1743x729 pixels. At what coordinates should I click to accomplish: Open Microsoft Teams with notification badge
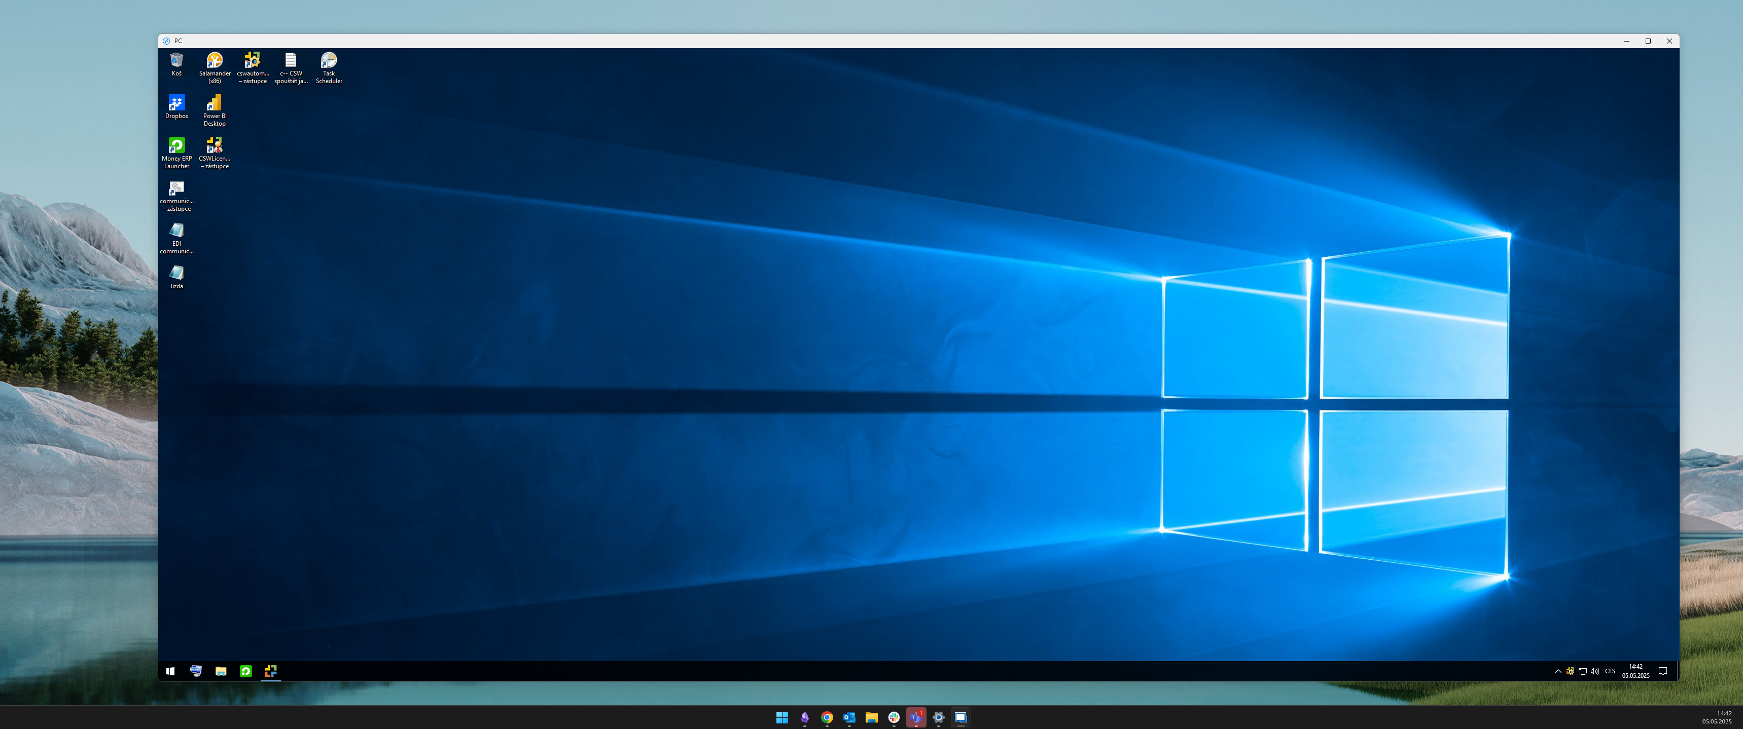[916, 717]
